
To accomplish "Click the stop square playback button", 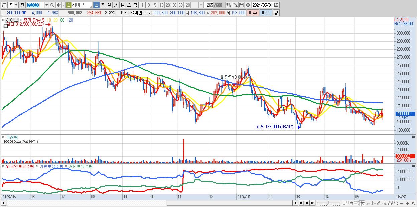I will coord(307,203).
